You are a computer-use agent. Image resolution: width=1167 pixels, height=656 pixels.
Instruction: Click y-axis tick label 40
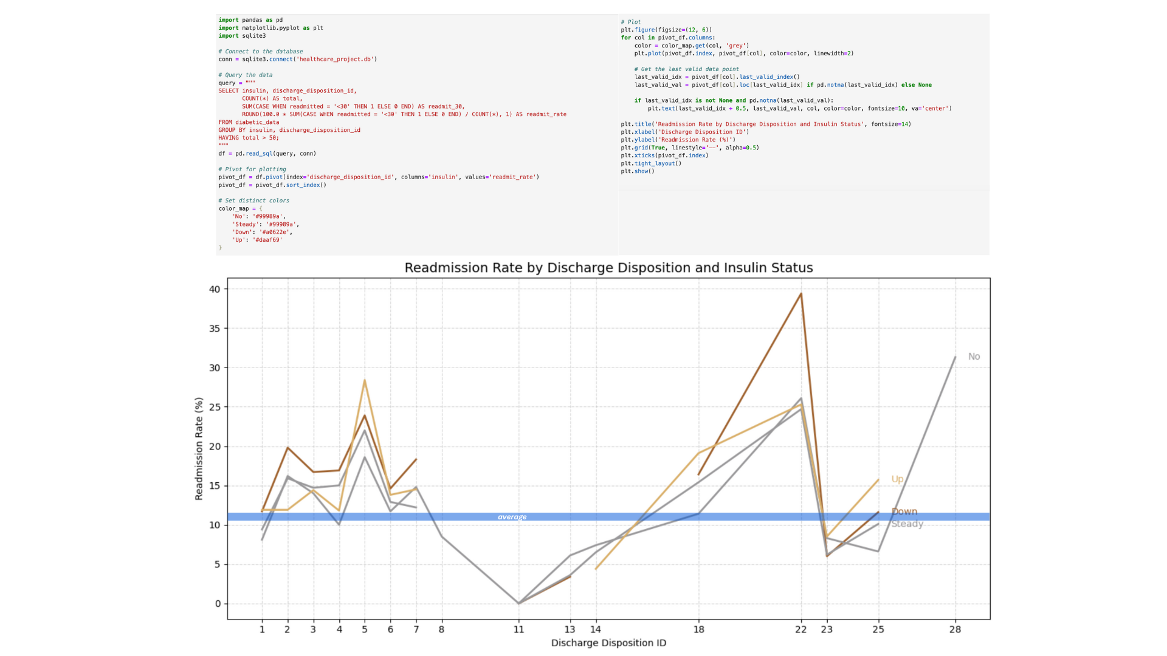[x=215, y=289]
